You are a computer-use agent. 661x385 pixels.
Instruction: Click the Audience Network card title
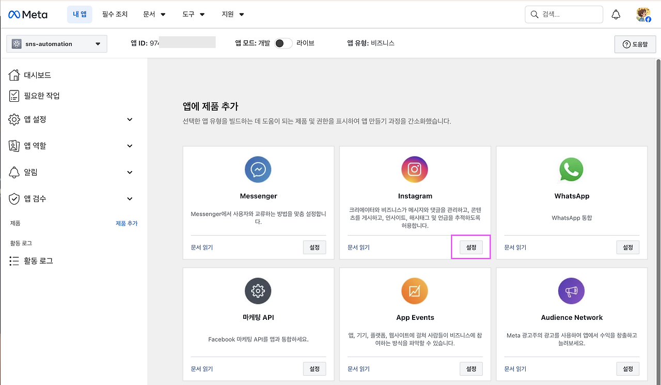(572, 318)
